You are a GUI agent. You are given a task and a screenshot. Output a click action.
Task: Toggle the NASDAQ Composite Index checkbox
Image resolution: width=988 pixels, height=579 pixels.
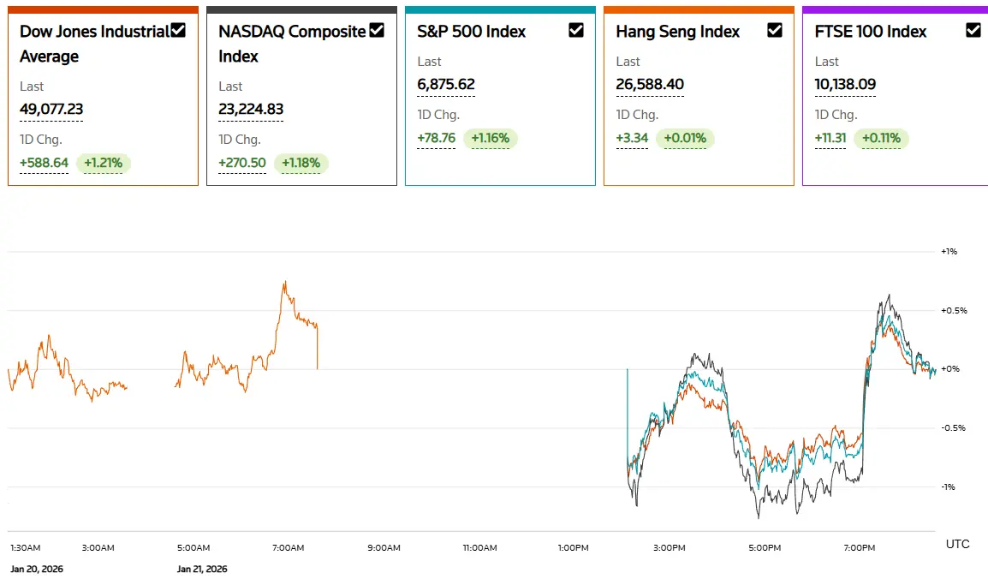click(x=377, y=31)
